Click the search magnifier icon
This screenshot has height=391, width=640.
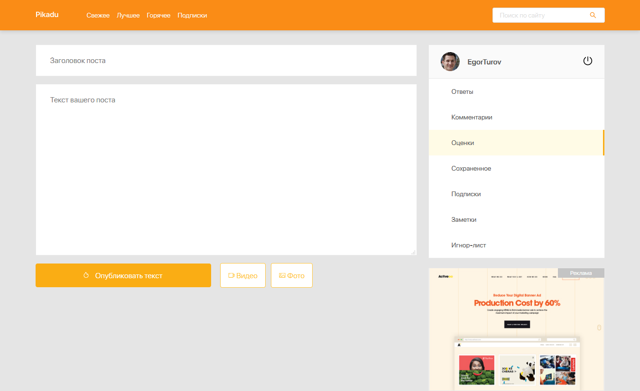pos(593,15)
